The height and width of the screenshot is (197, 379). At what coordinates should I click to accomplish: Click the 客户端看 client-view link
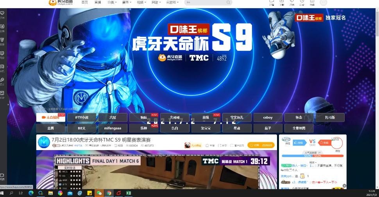click(237, 145)
